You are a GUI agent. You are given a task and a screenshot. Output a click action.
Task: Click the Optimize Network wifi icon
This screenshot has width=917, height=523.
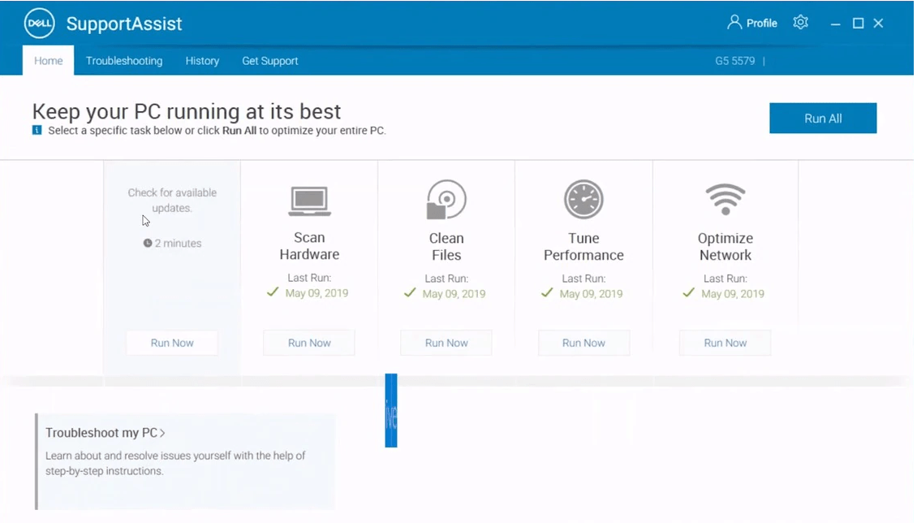pos(725,200)
